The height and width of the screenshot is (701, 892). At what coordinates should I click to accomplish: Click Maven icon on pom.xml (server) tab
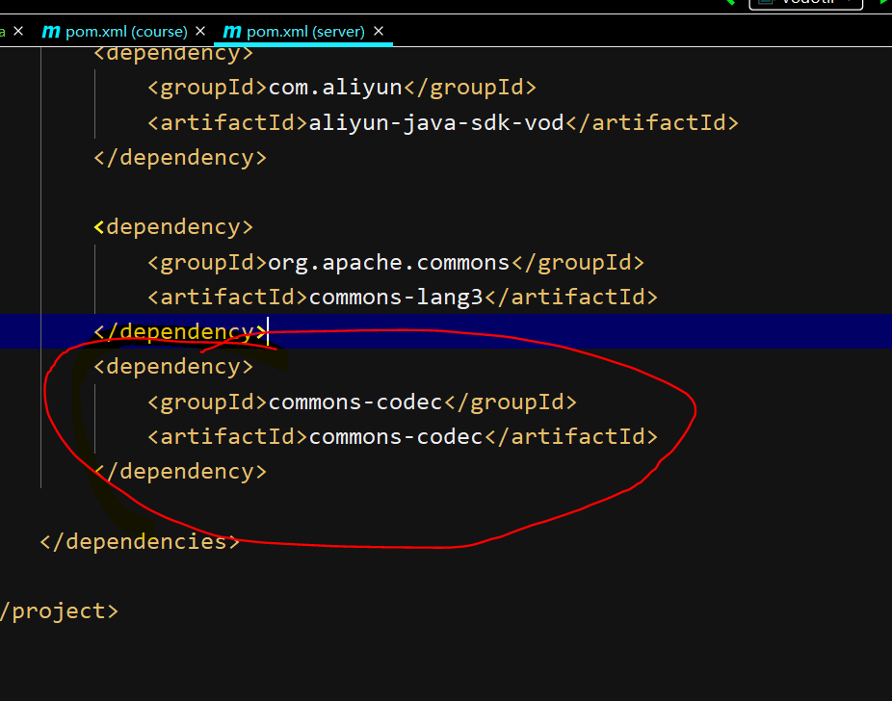tap(232, 32)
